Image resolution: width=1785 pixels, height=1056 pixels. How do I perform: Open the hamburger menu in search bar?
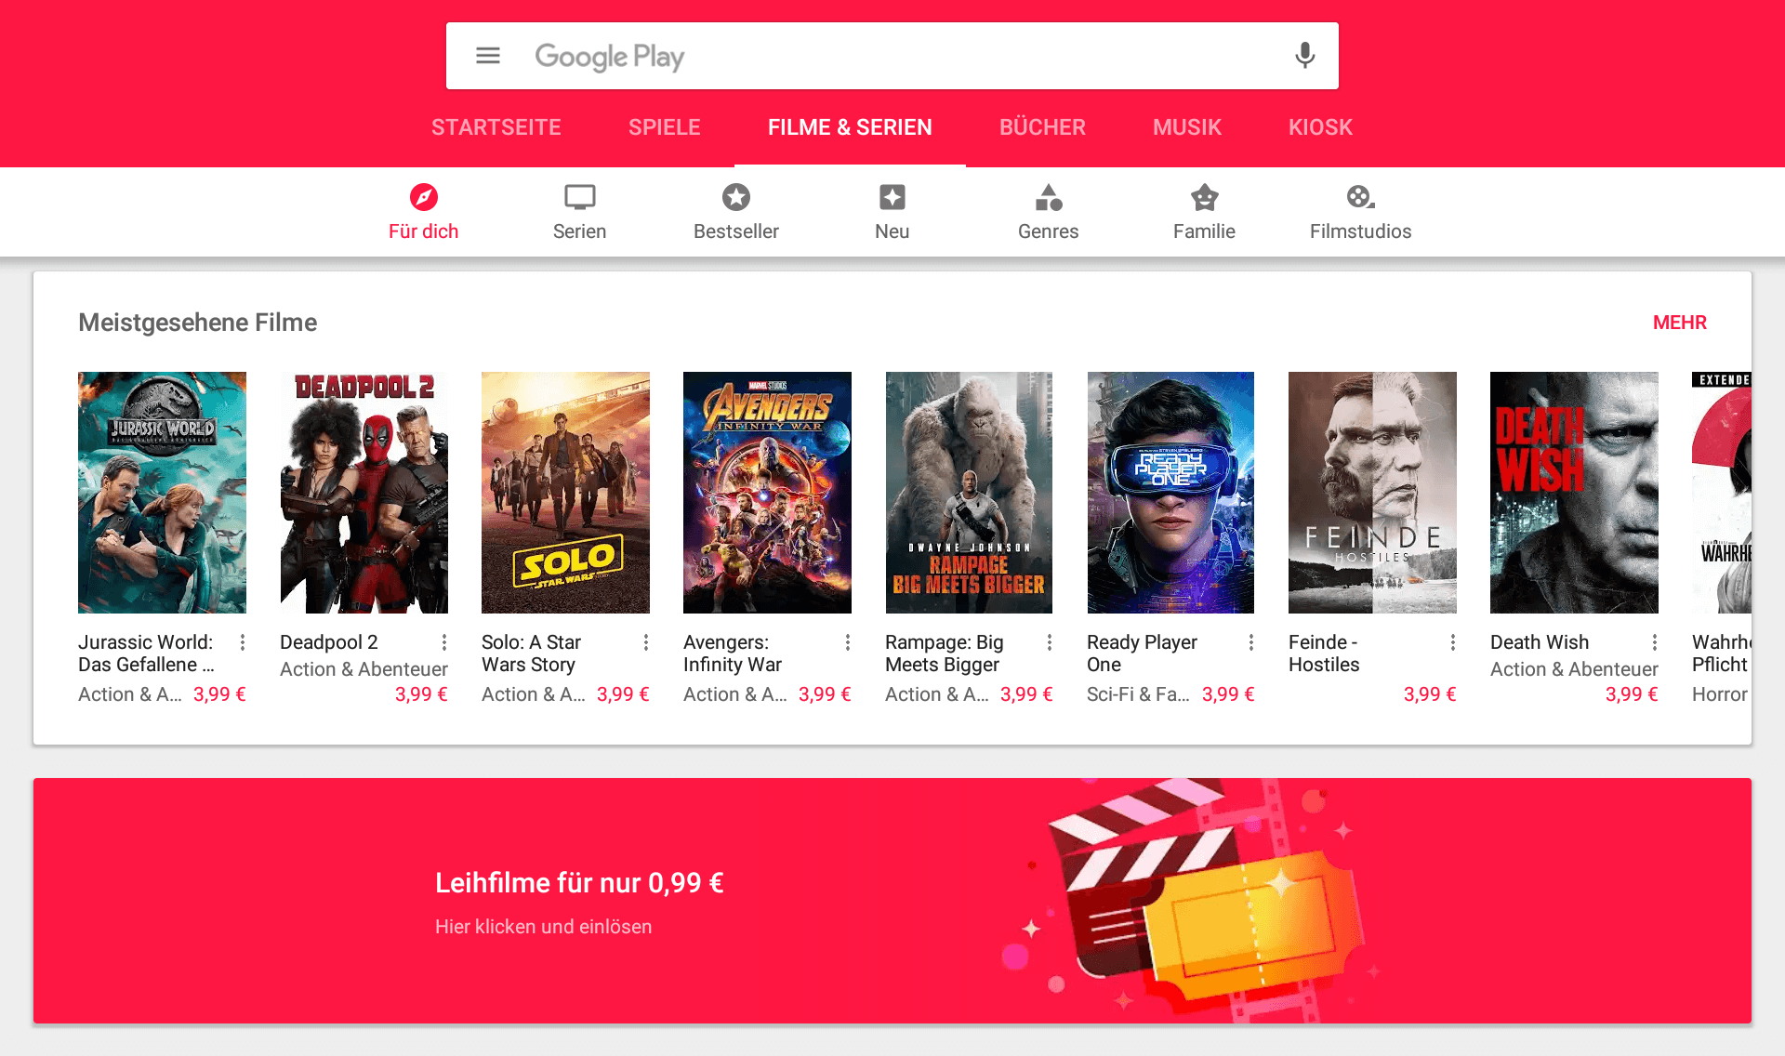click(488, 56)
